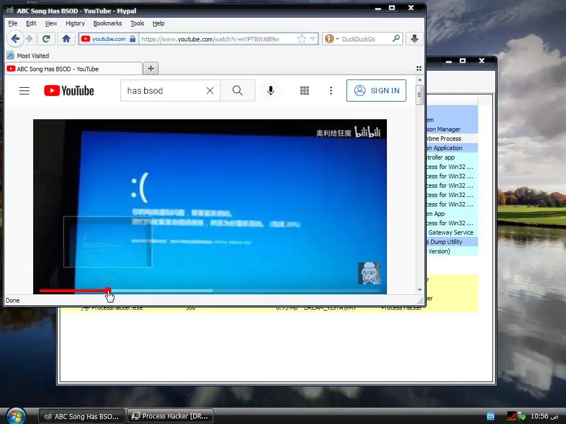Viewport: 566px width, 424px height.
Task: Run the YouTube search button
Action: (238, 91)
